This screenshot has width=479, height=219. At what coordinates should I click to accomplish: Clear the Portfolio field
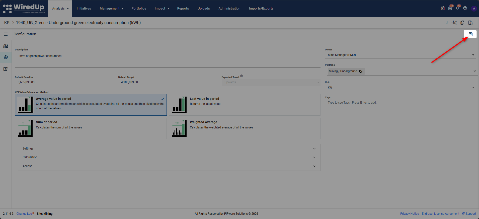pyautogui.click(x=474, y=71)
